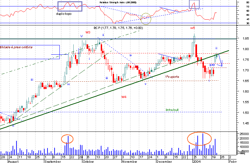Click the '2004' year label
The image size is (250, 163).
pyautogui.click(x=196, y=161)
